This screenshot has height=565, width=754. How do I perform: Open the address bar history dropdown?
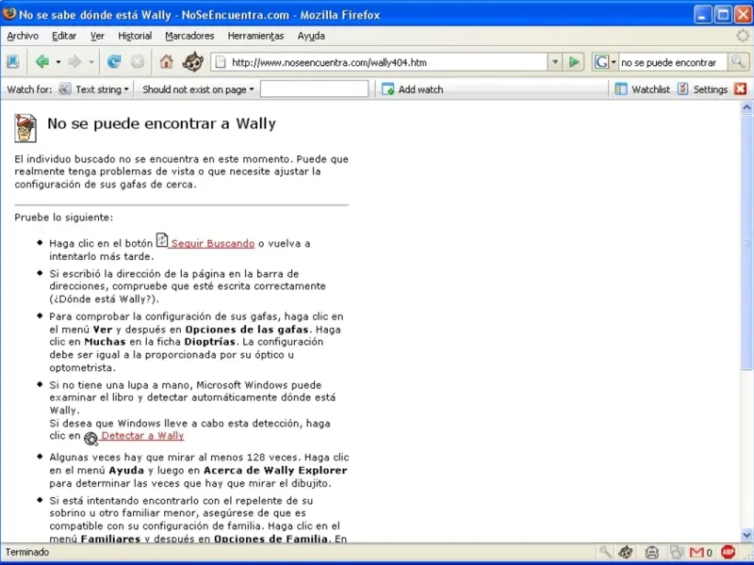coord(555,62)
